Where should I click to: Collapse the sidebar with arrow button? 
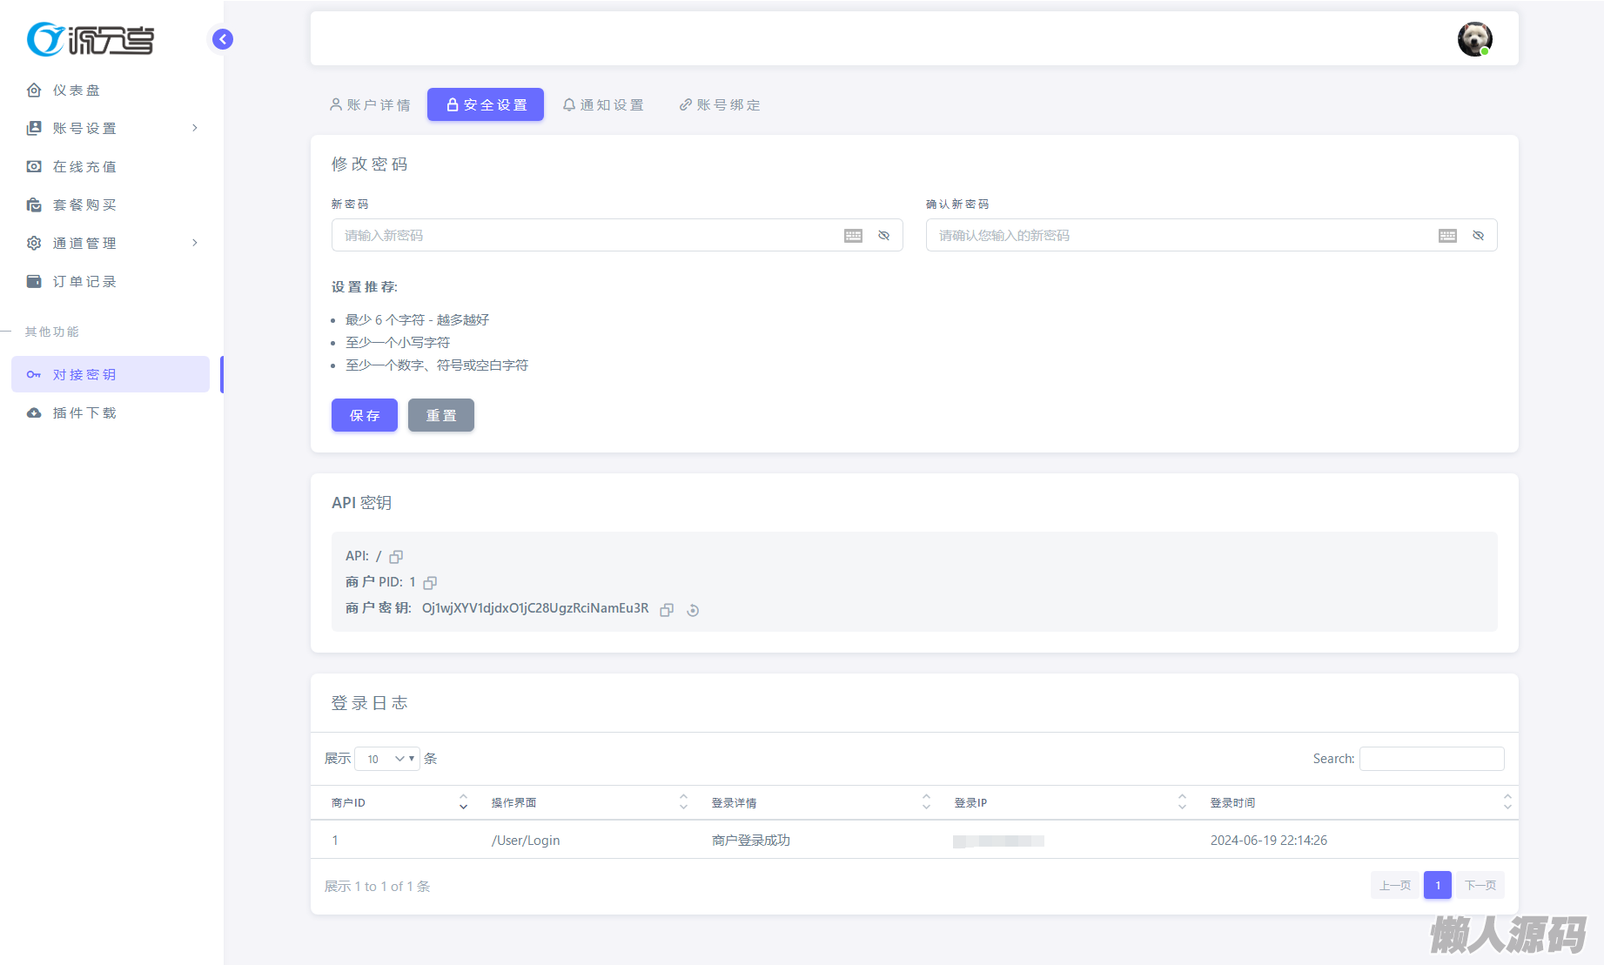223,39
